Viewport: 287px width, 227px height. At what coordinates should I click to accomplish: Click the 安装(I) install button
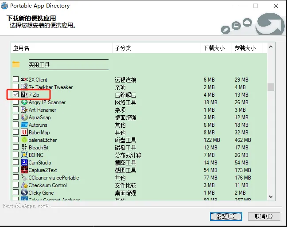tap(226, 216)
